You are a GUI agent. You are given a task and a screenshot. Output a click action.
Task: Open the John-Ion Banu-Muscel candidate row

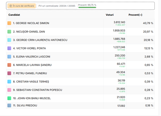pyautogui.click(x=80, y=98)
